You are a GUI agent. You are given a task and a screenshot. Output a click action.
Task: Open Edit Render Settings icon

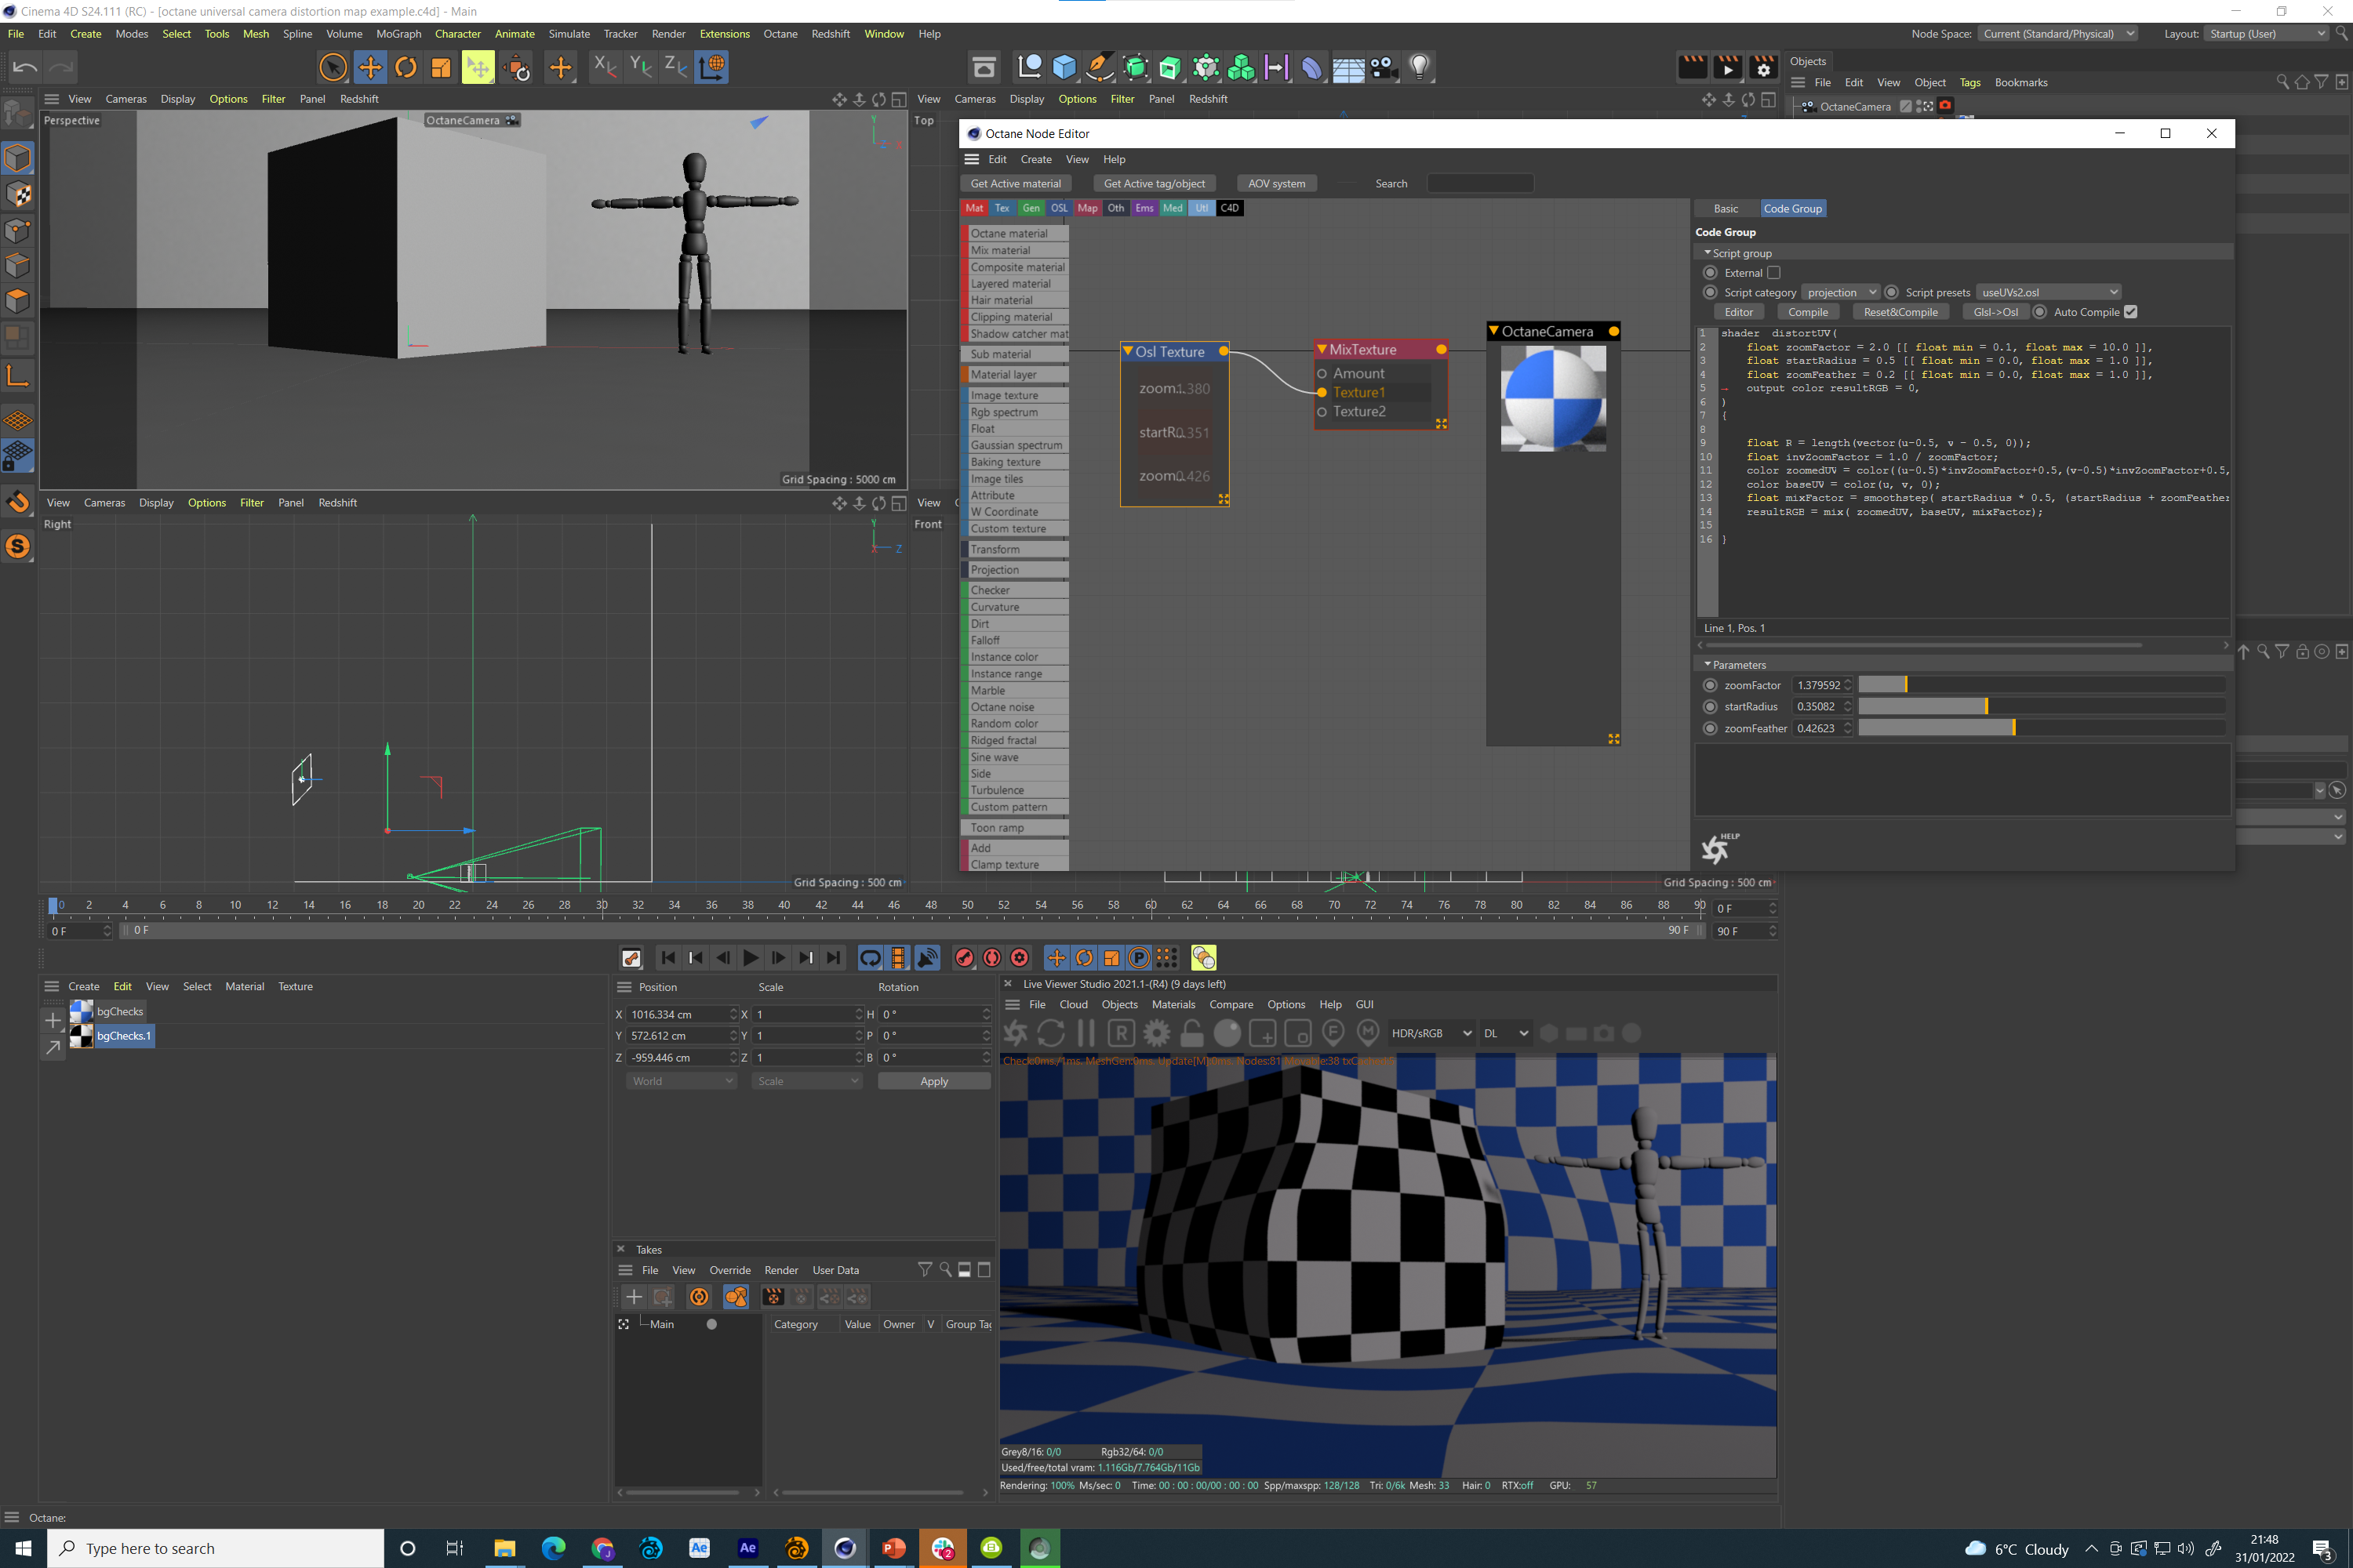(1762, 67)
